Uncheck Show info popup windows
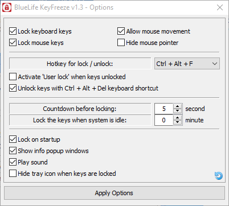This screenshot has width=229, height=206. [x=13, y=151]
